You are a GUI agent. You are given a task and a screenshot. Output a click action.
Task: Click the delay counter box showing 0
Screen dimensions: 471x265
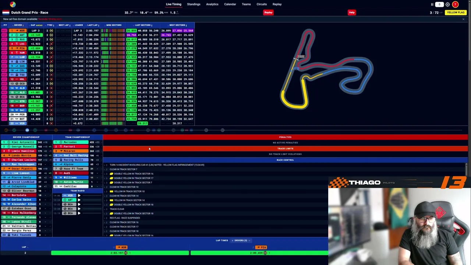439,4
